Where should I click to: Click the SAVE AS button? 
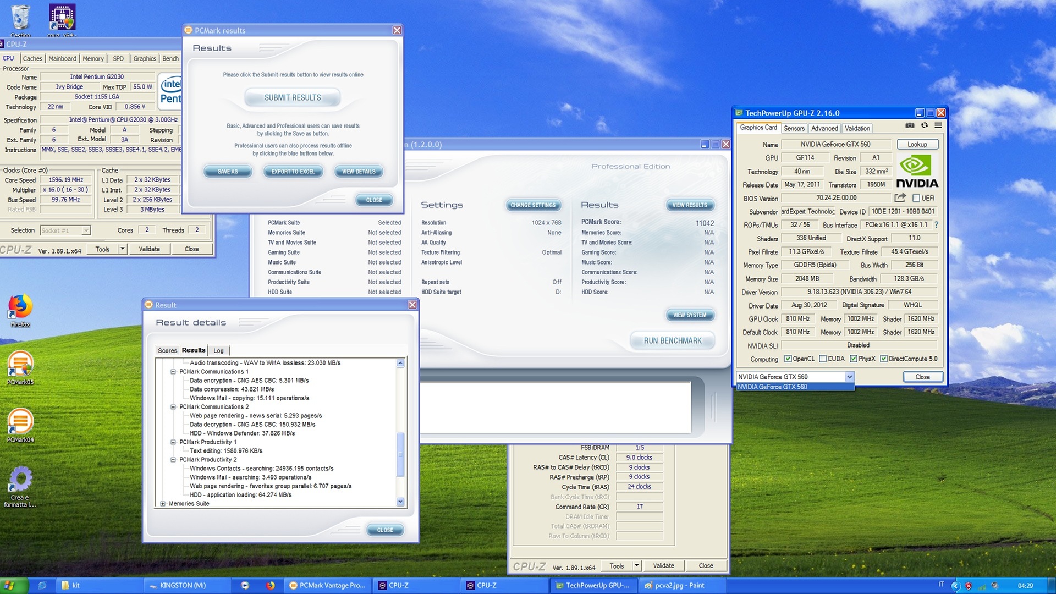(x=228, y=172)
